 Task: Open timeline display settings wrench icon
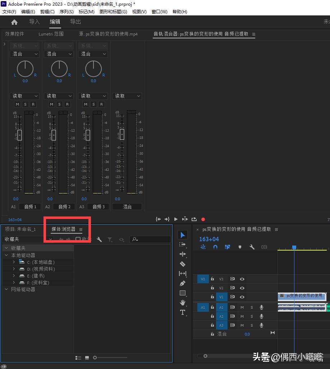coord(252,247)
